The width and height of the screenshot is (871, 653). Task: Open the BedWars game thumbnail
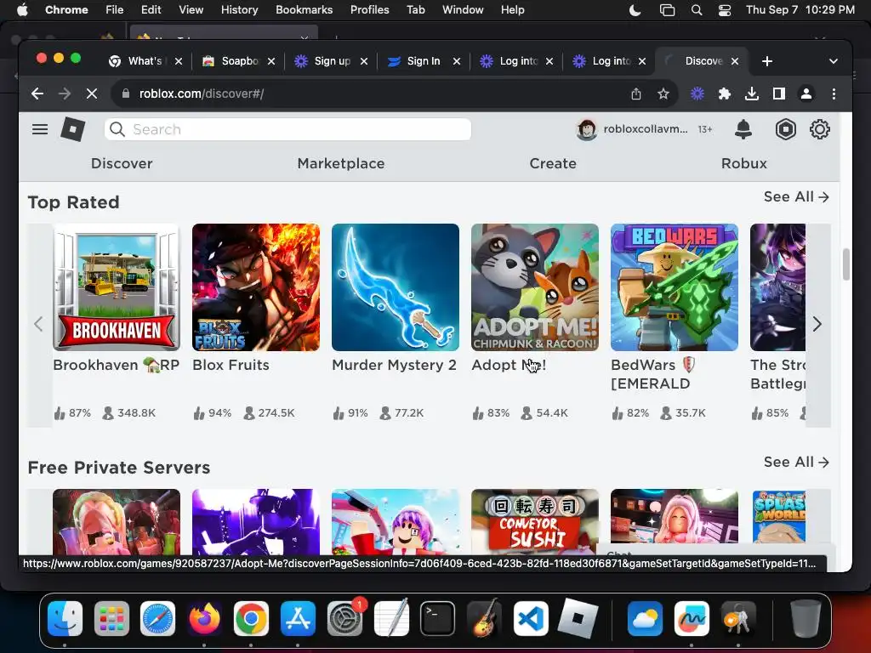click(x=674, y=287)
